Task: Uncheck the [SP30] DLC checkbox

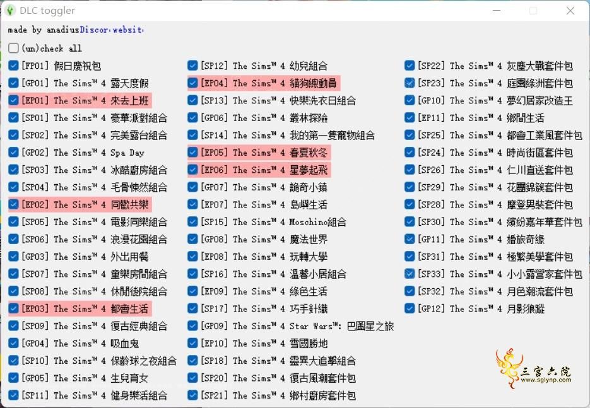Action: point(410,221)
